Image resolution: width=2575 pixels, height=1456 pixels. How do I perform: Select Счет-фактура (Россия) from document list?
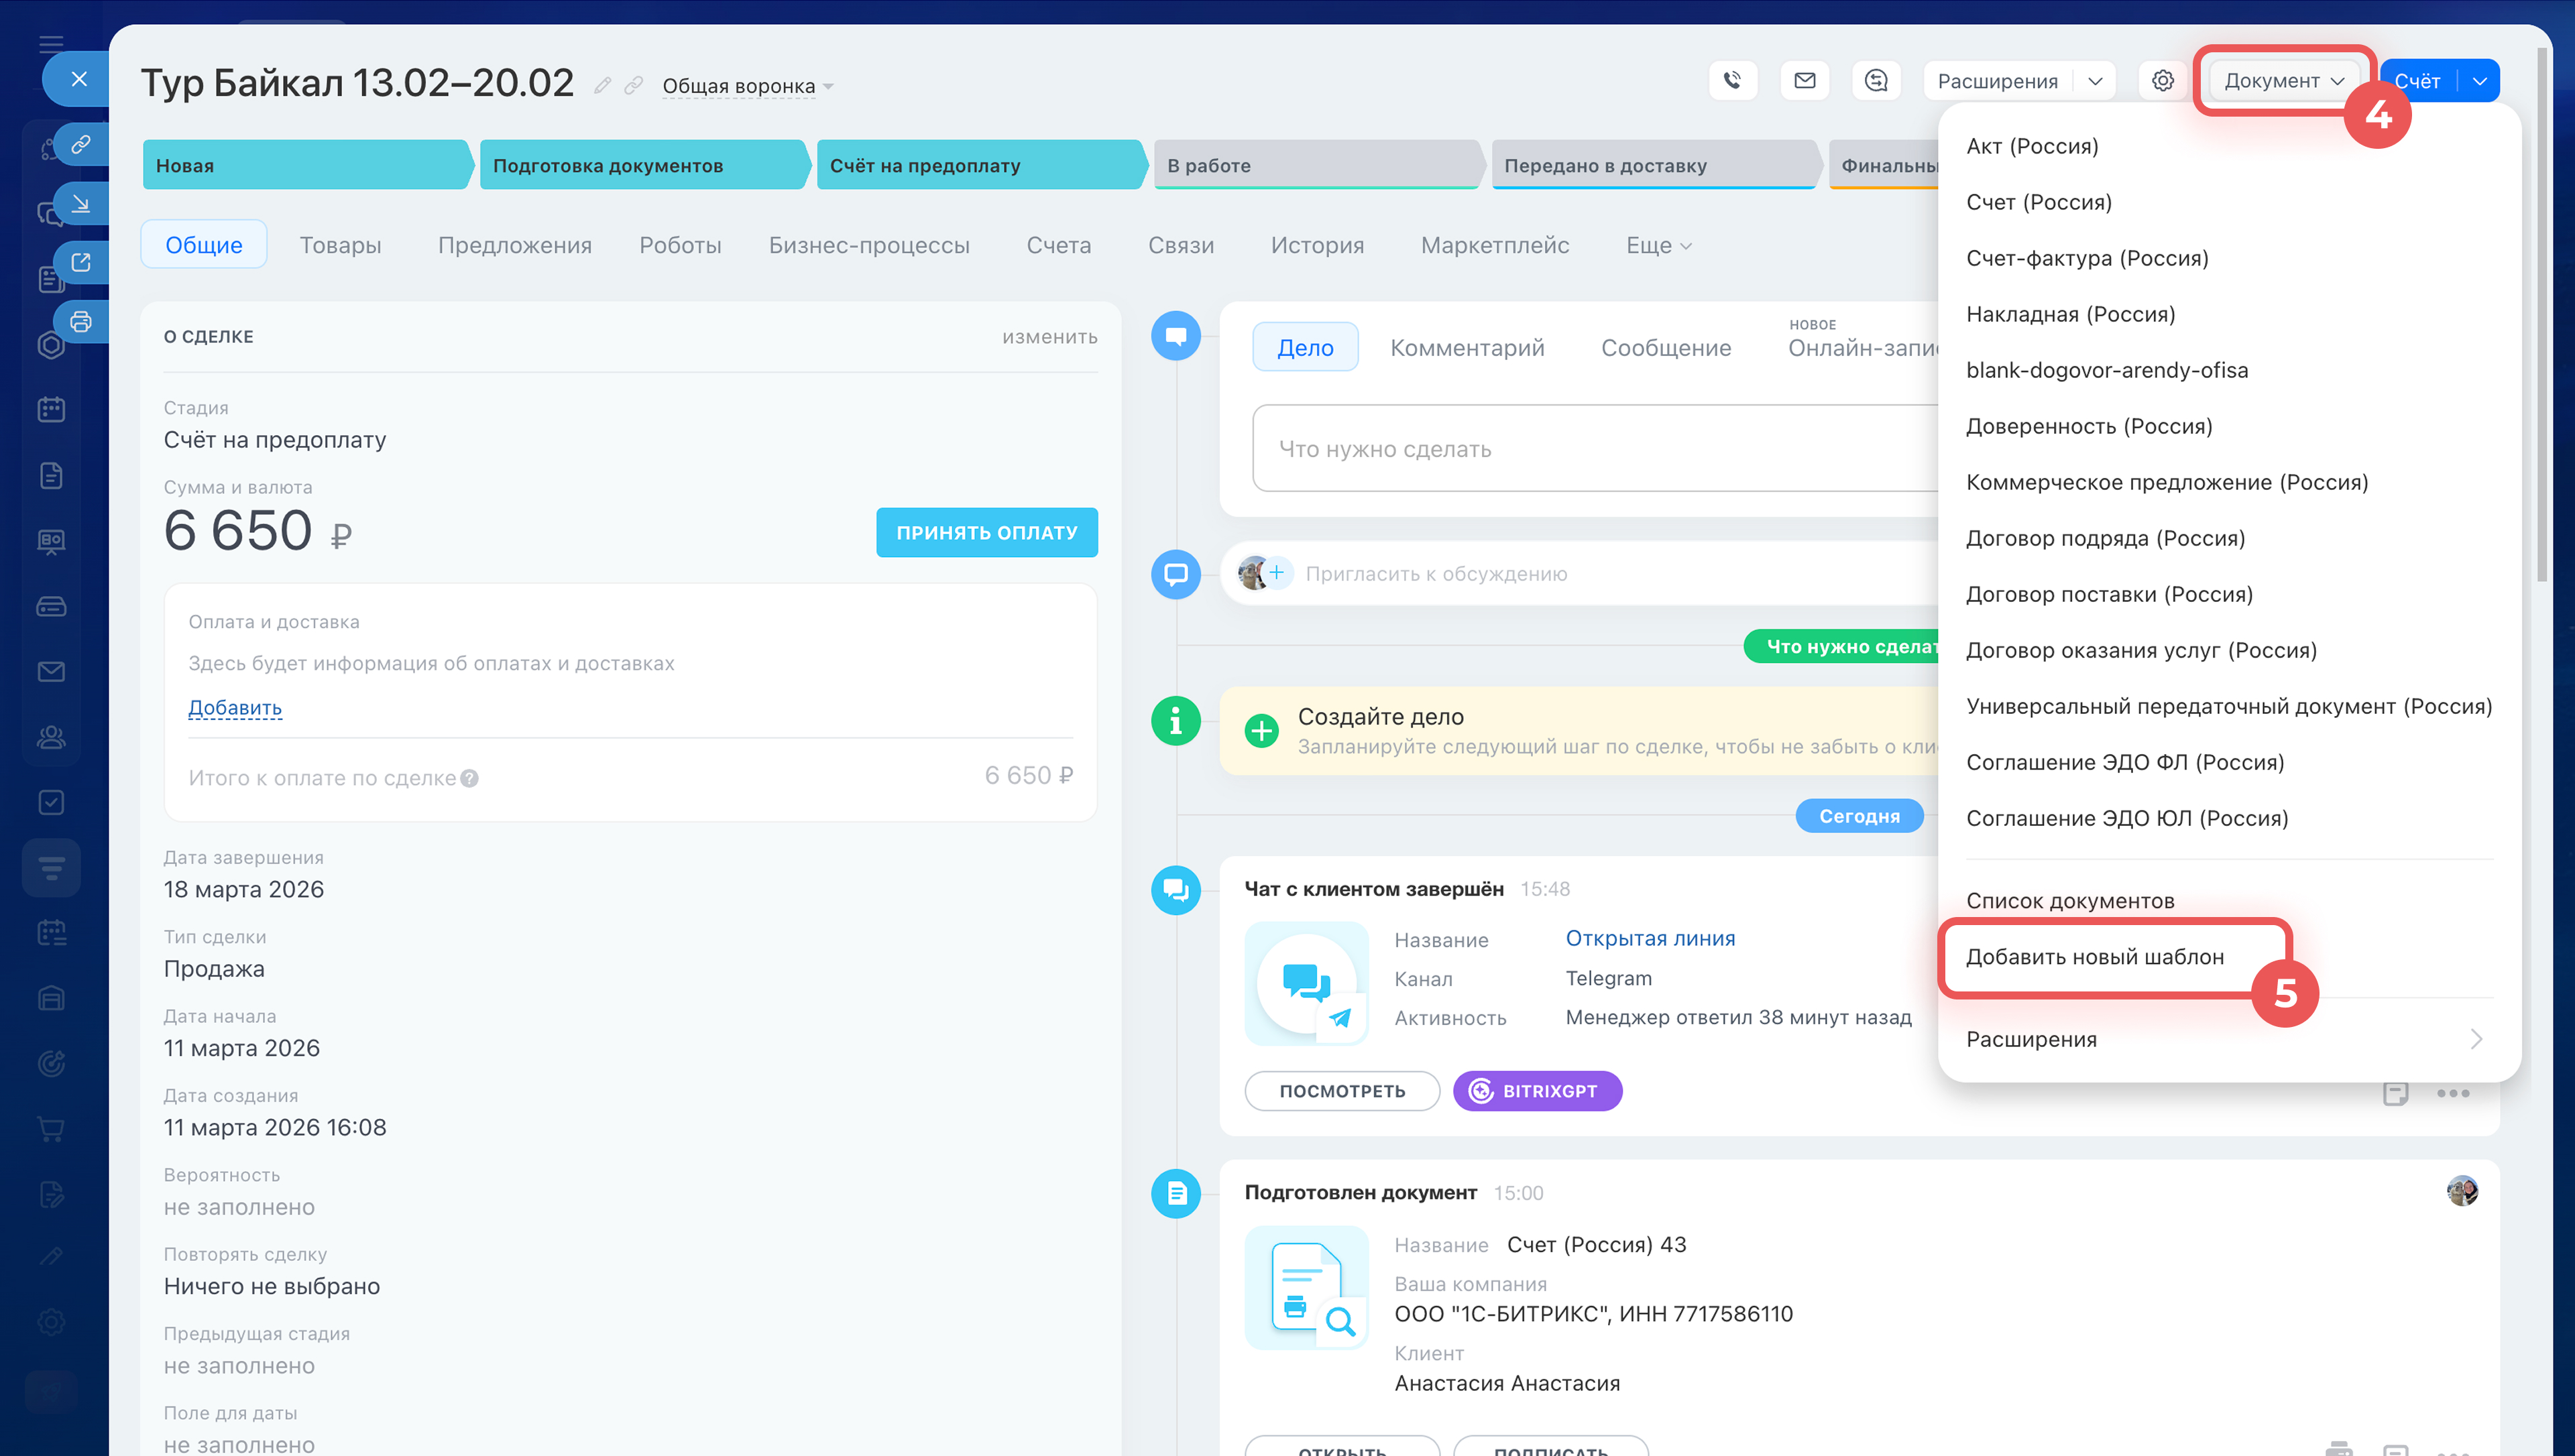tap(2086, 258)
